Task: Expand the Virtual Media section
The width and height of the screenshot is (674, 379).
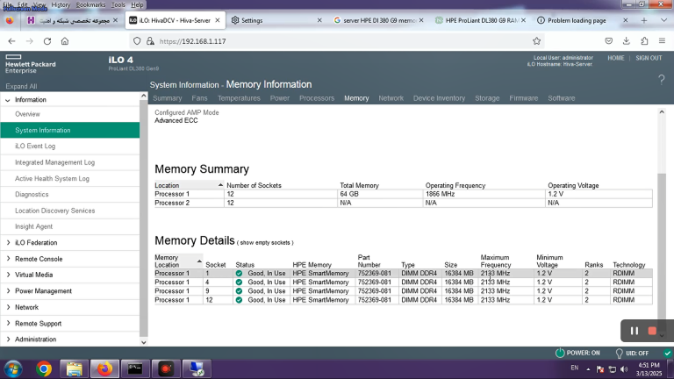Action: 8,275
